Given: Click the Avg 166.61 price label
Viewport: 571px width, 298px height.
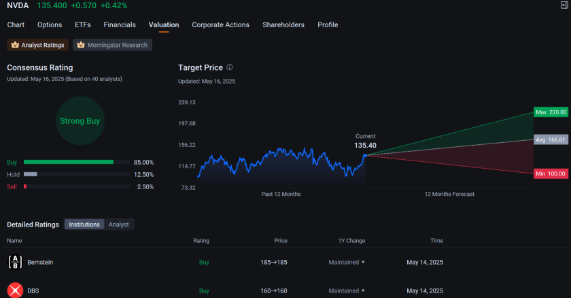Looking at the screenshot, I should coord(551,139).
